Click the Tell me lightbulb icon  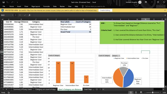point(83,6)
